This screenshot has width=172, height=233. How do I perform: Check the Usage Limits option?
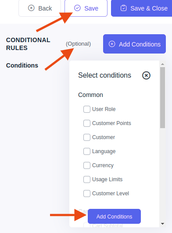87,179
